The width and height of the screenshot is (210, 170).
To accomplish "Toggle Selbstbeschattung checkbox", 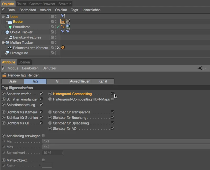I will point(41,105).
